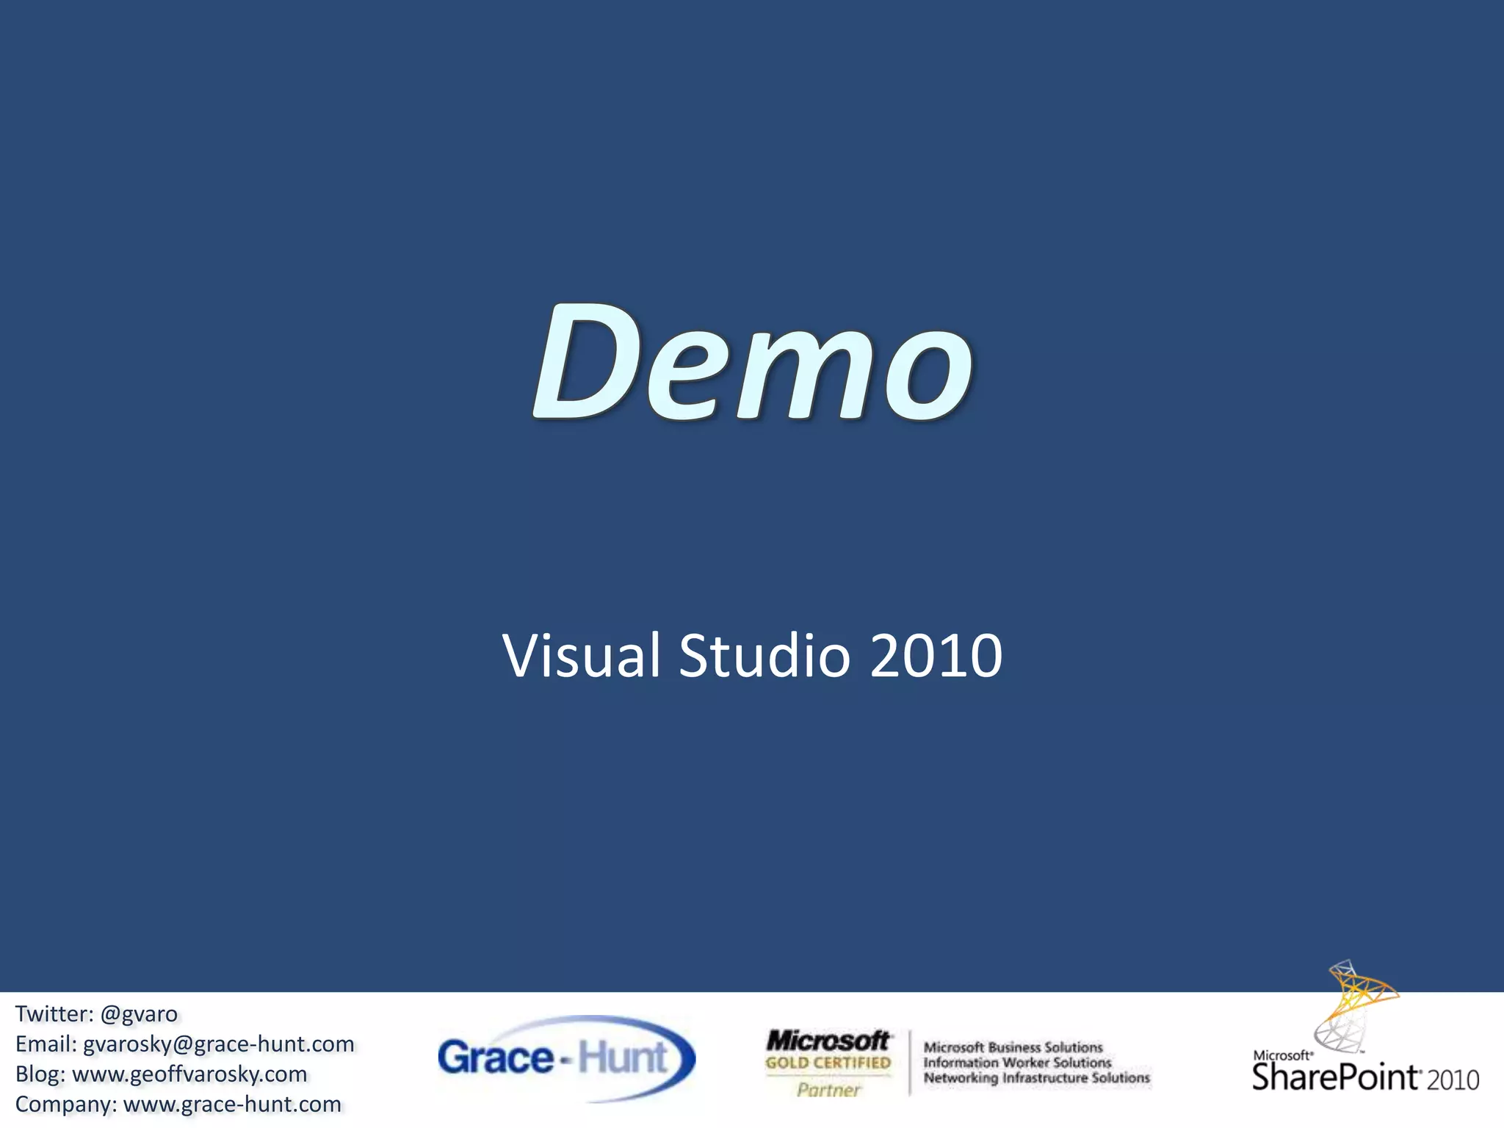1504x1128 pixels.
Task: Open the www.geoffvarosky.com blog link
Action: pos(189,1074)
